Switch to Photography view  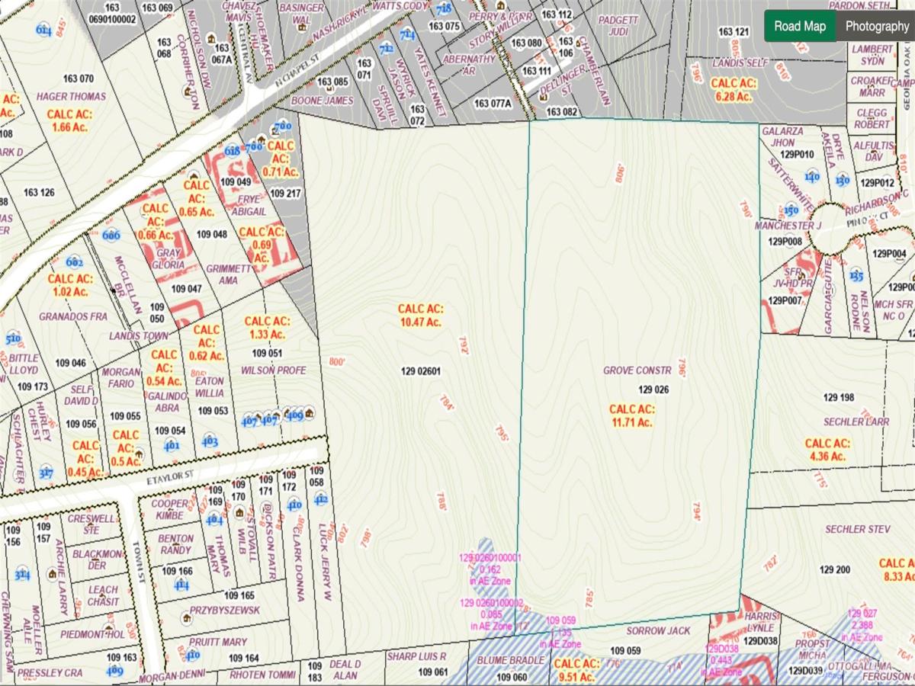(x=876, y=27)
